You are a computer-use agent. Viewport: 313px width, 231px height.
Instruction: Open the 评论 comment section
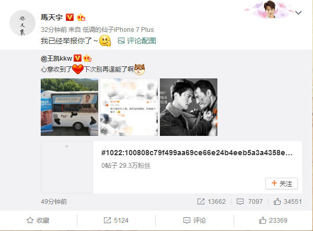(194, 221)
